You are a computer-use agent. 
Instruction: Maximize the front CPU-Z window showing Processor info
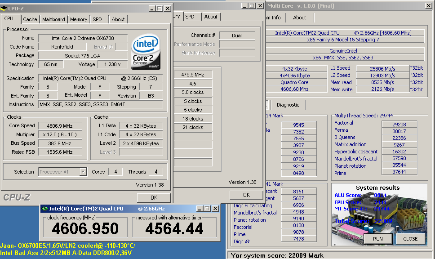click(160, 9)
